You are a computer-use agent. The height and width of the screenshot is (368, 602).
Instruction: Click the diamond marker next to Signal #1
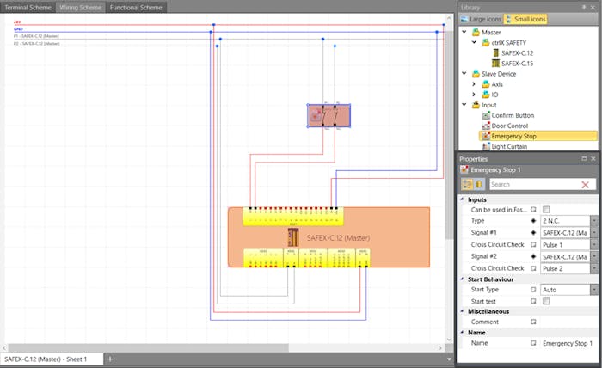[x=533, y=232]
